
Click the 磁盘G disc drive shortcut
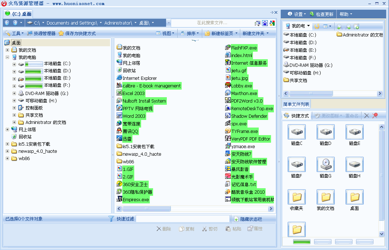[325, 165]
